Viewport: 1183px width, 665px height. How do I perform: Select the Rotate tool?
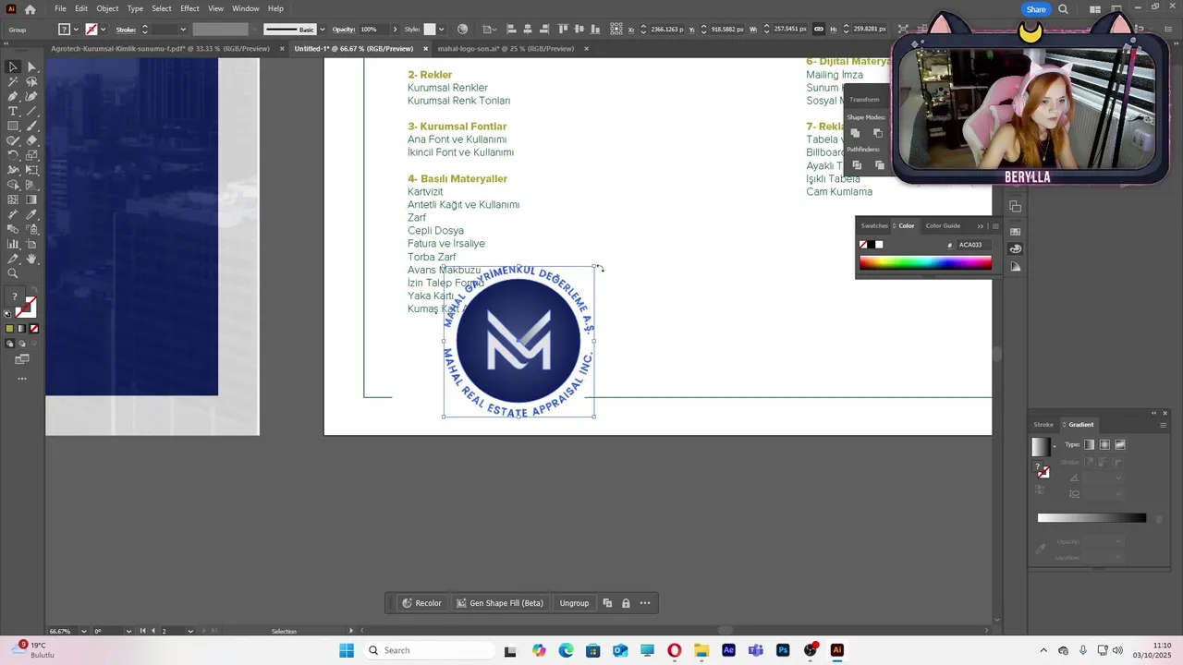click(x=13, y=155)
